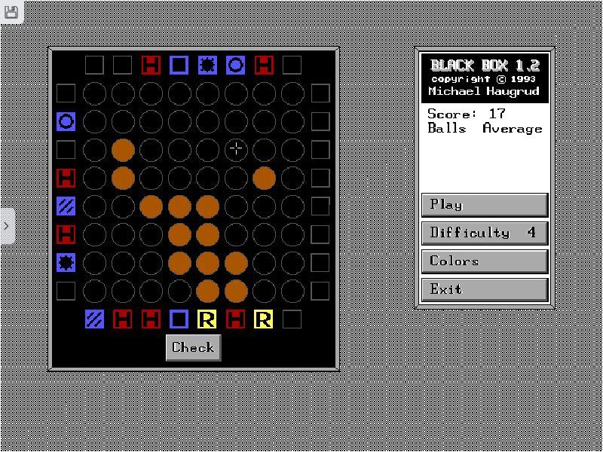Click the floppy disk save icon

point(11,11)
